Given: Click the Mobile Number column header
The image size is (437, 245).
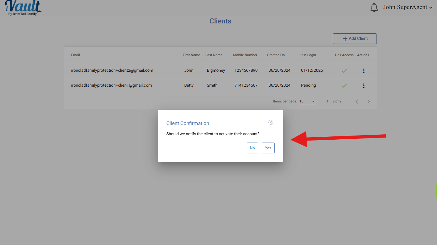Looking at the screenshot, I should [245, 55].
